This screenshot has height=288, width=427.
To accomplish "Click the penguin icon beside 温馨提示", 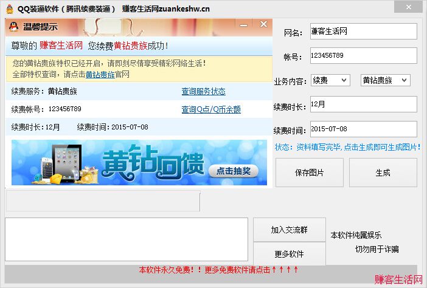I will [13, 27].
